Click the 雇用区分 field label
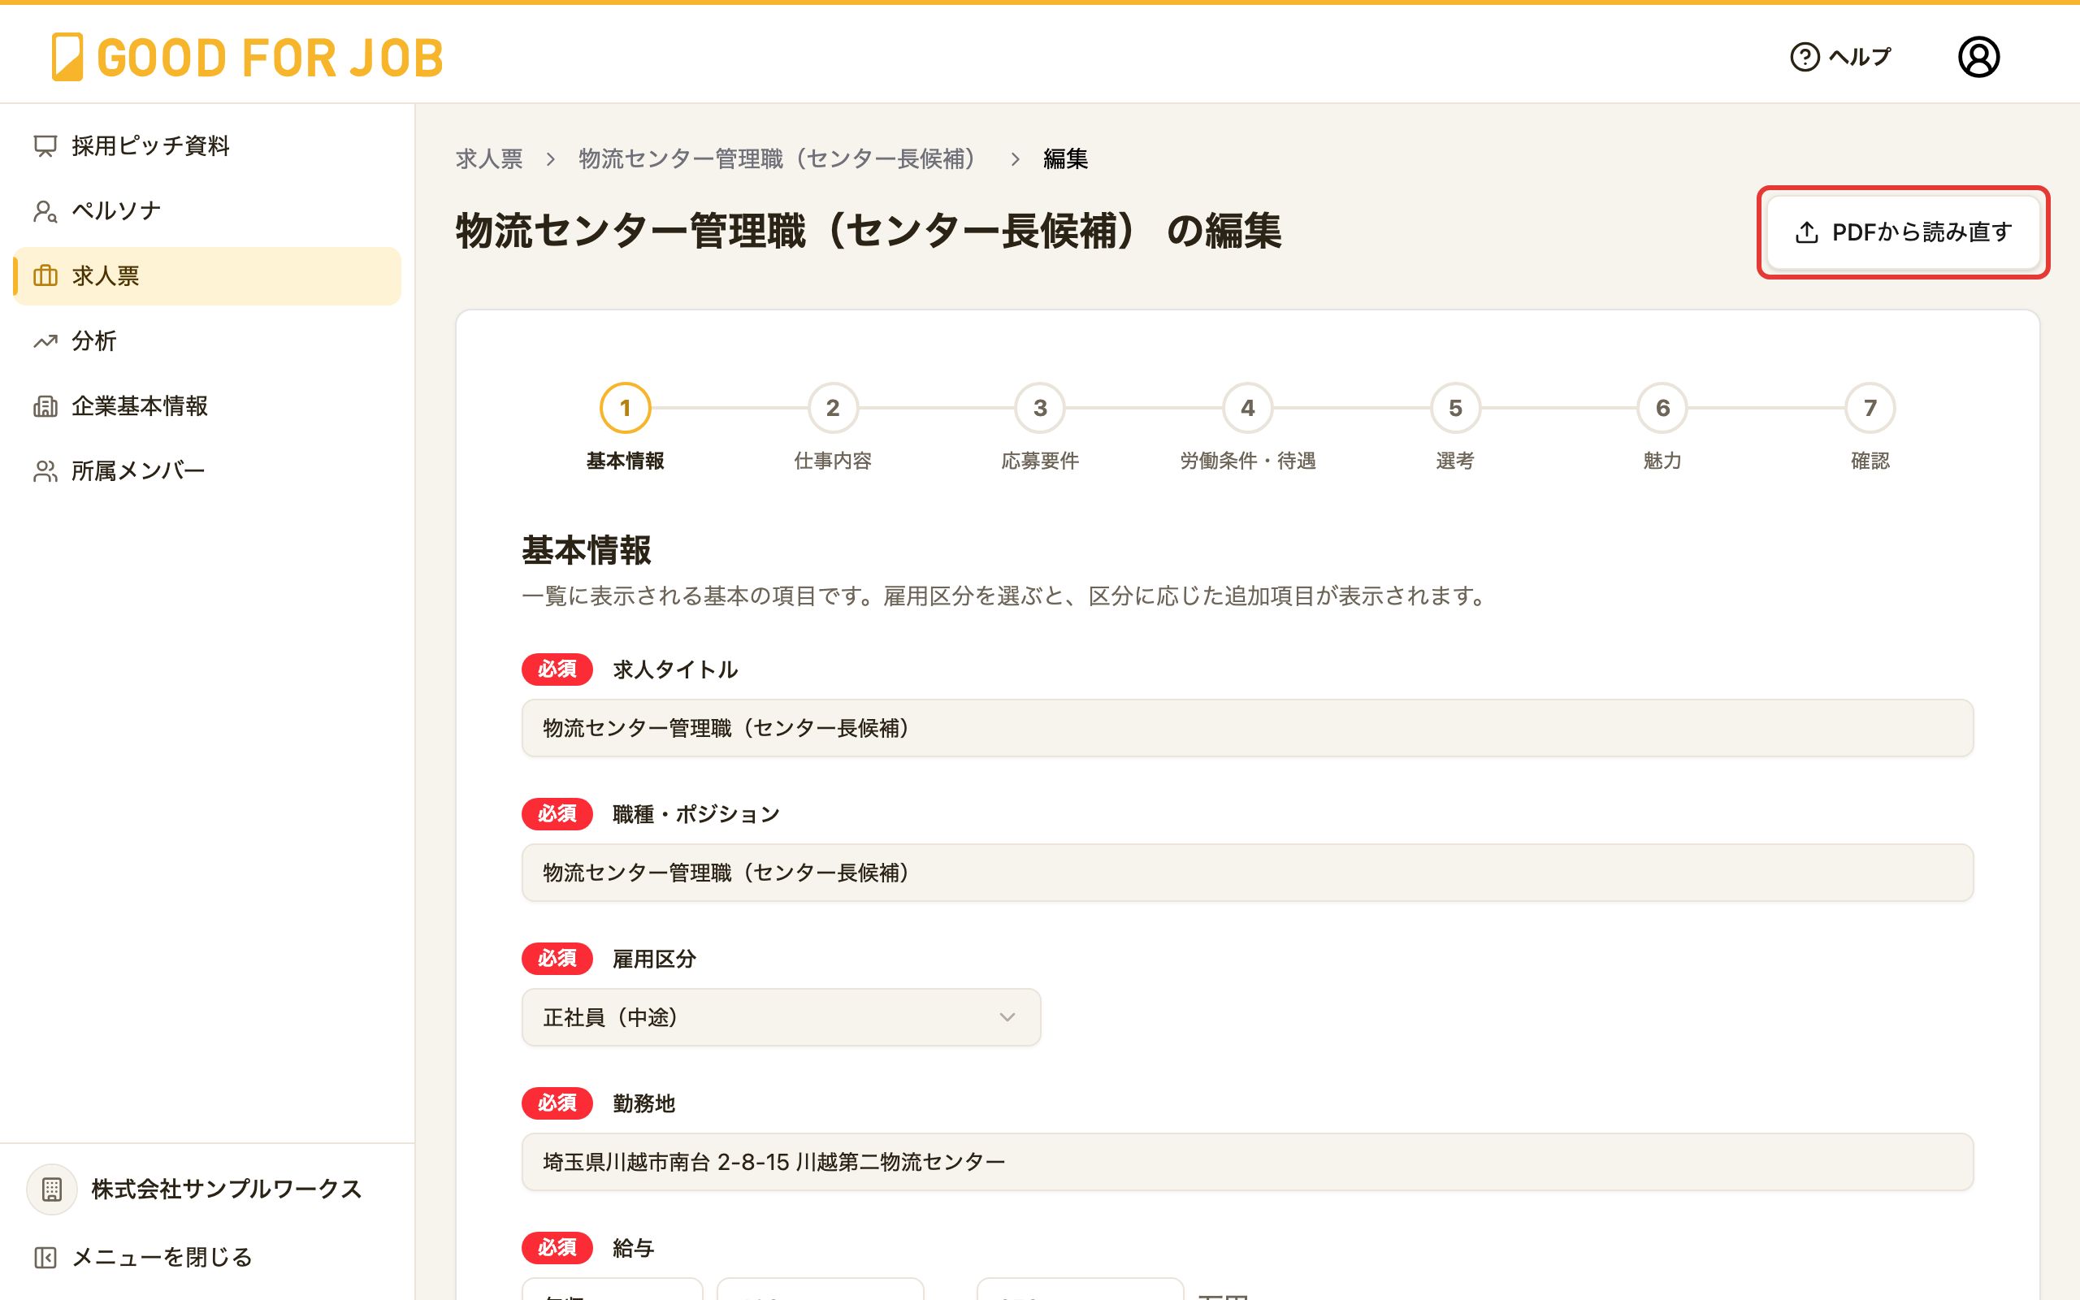This screenshot has height=1300, width=2080. tap(654, 959)
